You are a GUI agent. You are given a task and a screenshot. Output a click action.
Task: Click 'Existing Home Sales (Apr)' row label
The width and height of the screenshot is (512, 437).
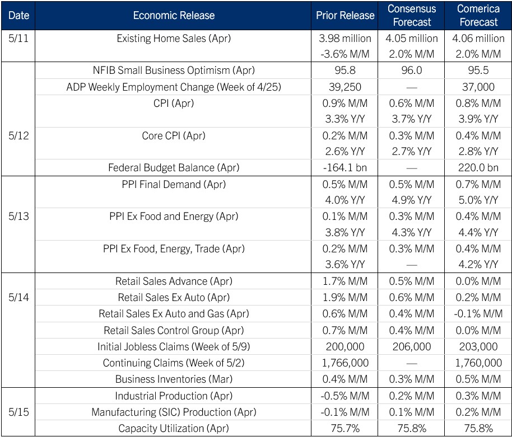(x=174, y=39)
